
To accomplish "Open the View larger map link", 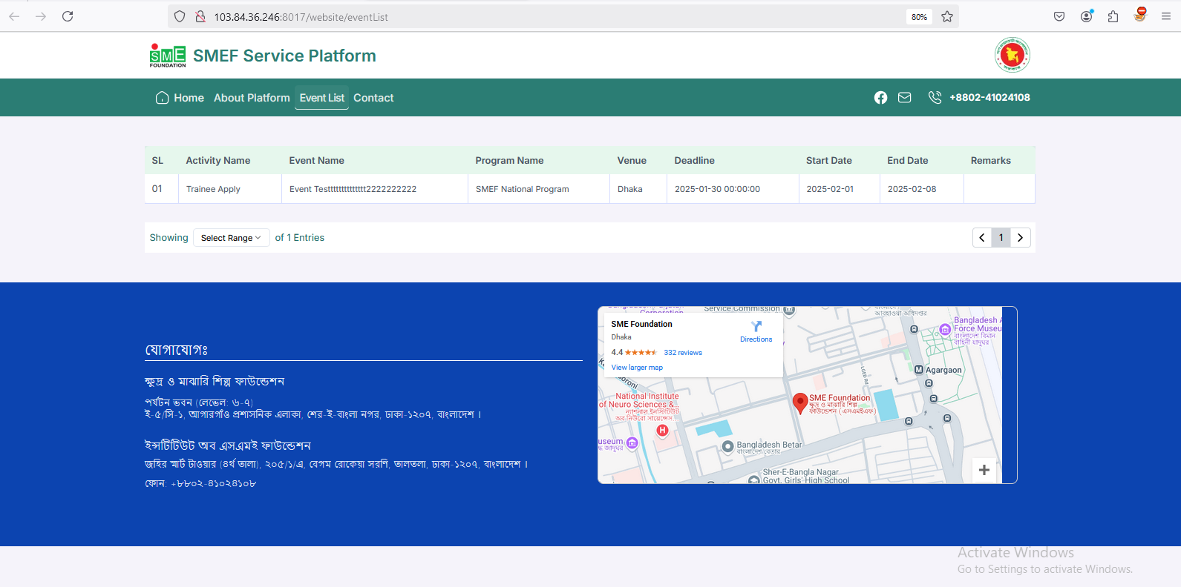I will coord(637,368).
